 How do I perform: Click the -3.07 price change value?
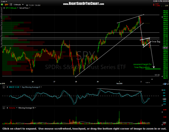tap(157, 4)
